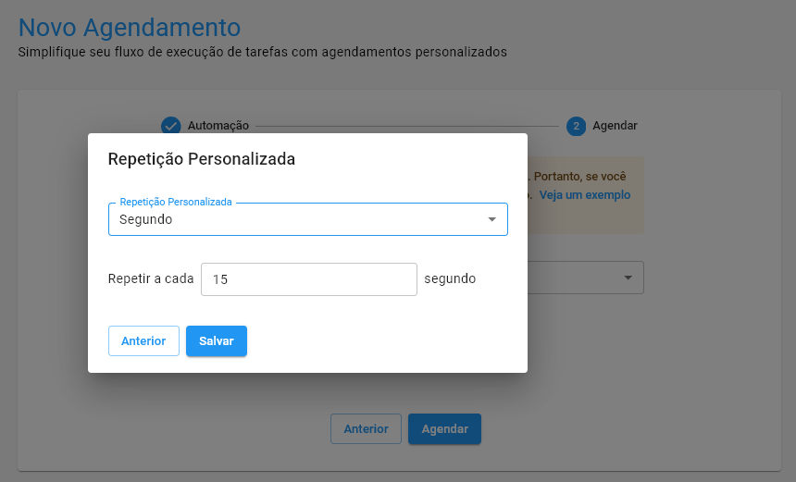Open the Veja um exemplo link

(x=585, y=195)
